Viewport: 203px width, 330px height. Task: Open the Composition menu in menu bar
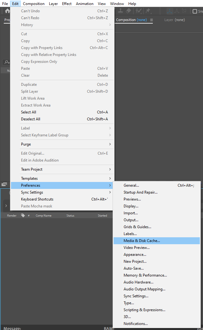(x=34, y=4)
